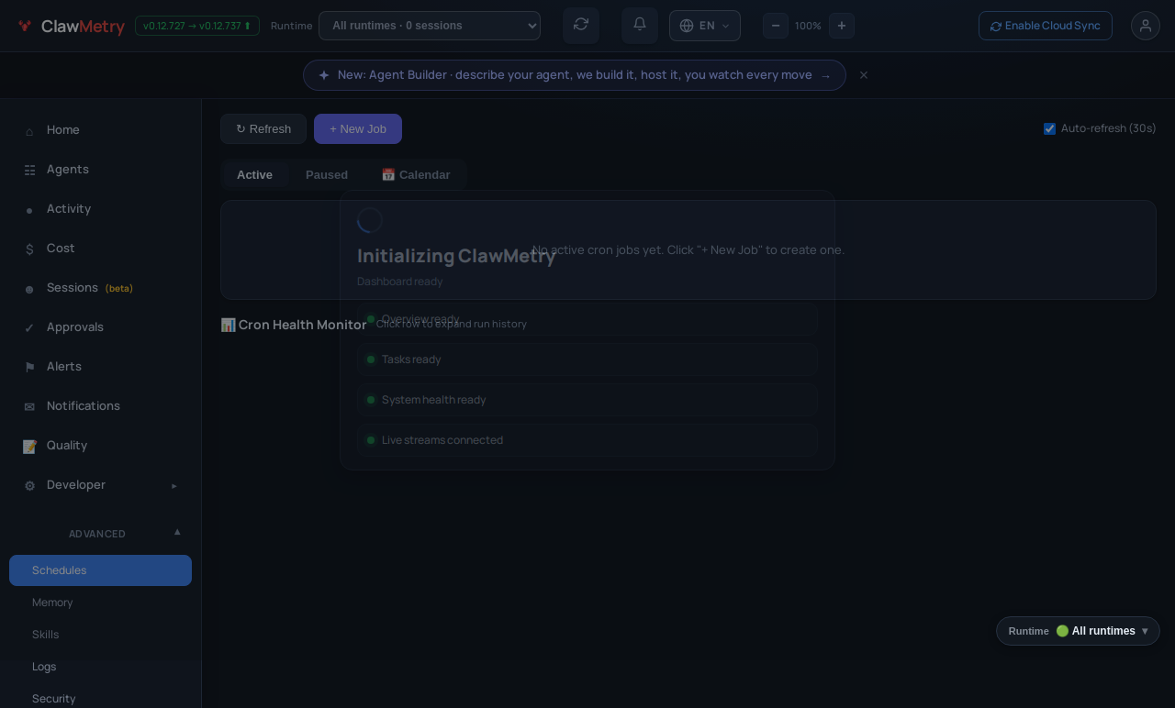Click the System health ready status row
Image resolution: width=1175 pixels, height=708 pixels.
[587, 400]
